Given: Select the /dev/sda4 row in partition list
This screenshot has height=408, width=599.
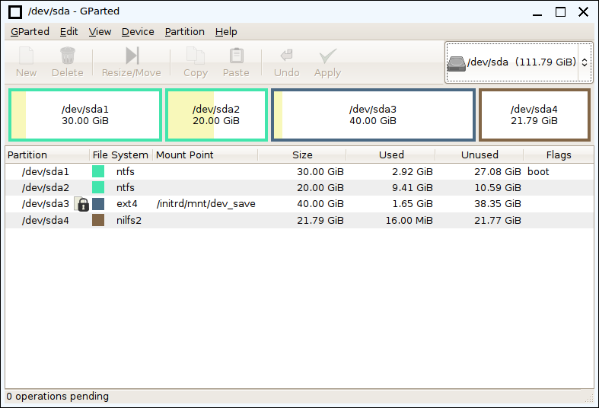Looking at the screenshot, I should tap(300, 220).
